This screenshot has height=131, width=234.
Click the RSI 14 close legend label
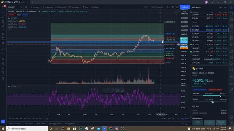[12, 86]
